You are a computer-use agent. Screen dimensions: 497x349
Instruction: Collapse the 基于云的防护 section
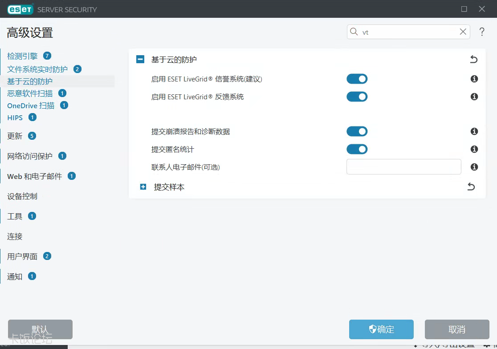[140, 59]
